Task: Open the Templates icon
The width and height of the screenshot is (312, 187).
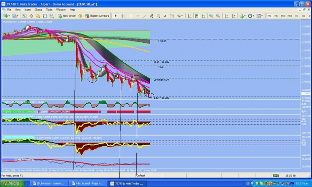Action: tap(259, 16)
